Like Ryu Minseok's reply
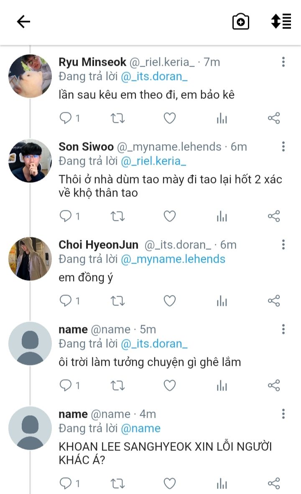This screenshot has width=301, height=494. point(169,119)
